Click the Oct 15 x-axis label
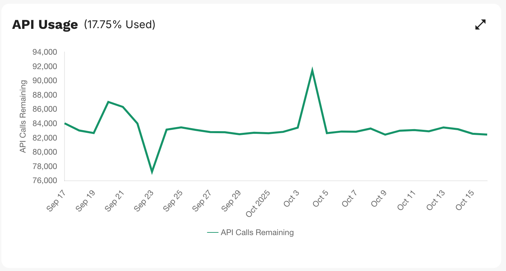This screenshot has width=506, height=271. pos(465,200)
